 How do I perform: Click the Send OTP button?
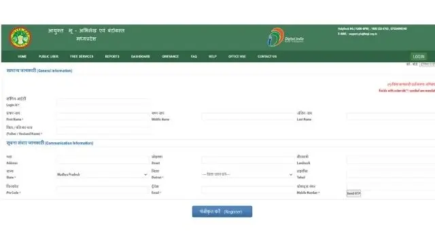tap(353, 193)
